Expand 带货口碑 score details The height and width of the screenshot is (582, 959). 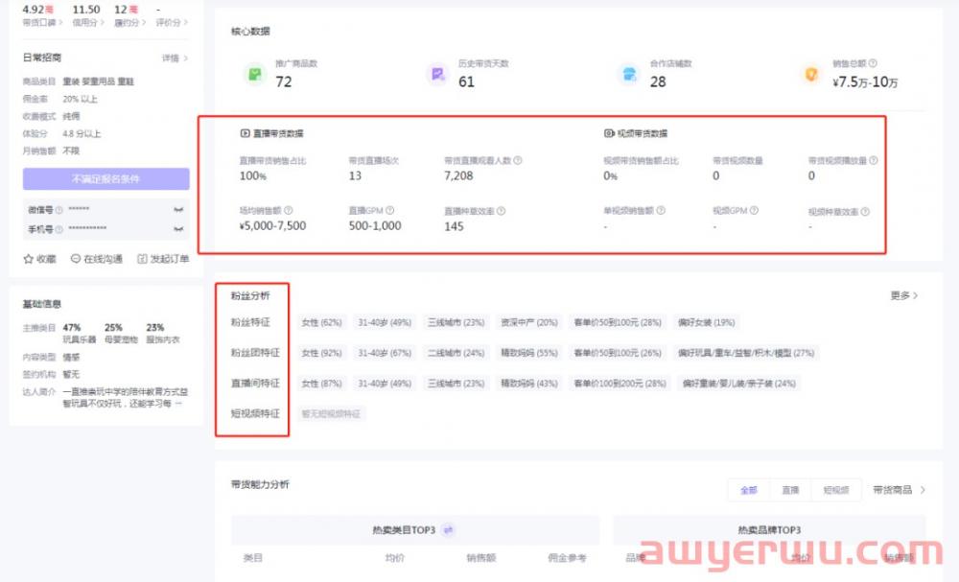click(42, 23)
